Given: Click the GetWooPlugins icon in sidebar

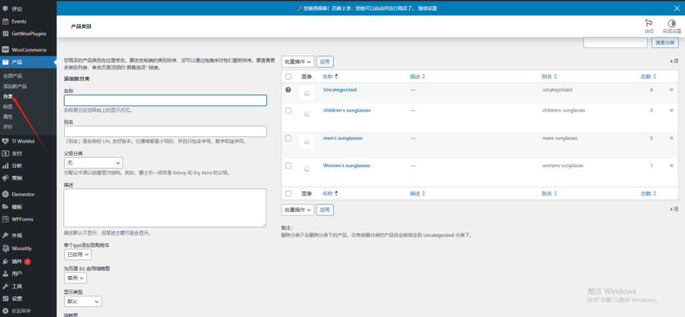Looking at the screenshot, I should coord(5,33).
